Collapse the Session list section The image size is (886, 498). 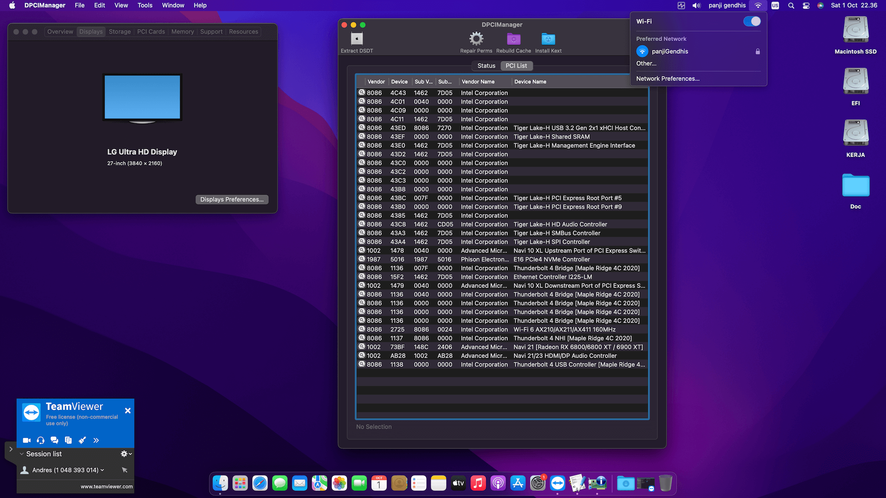tap(21, 454)
